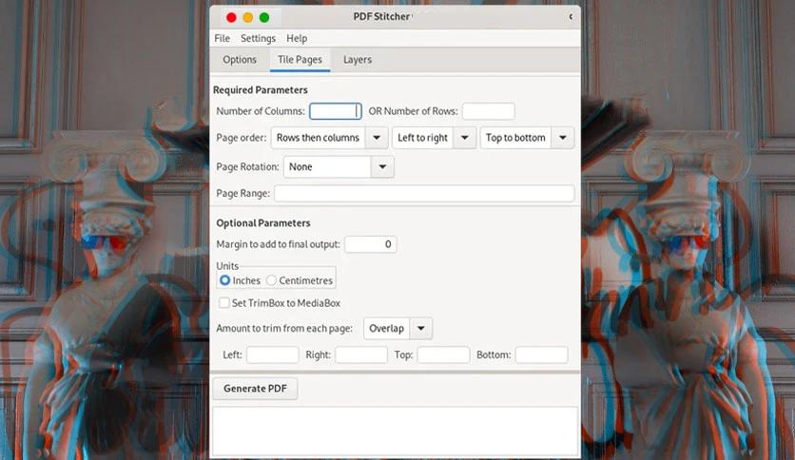Open the Top to bottom dropdown
This screenshot has height=460, width=795.
(527, 138)
